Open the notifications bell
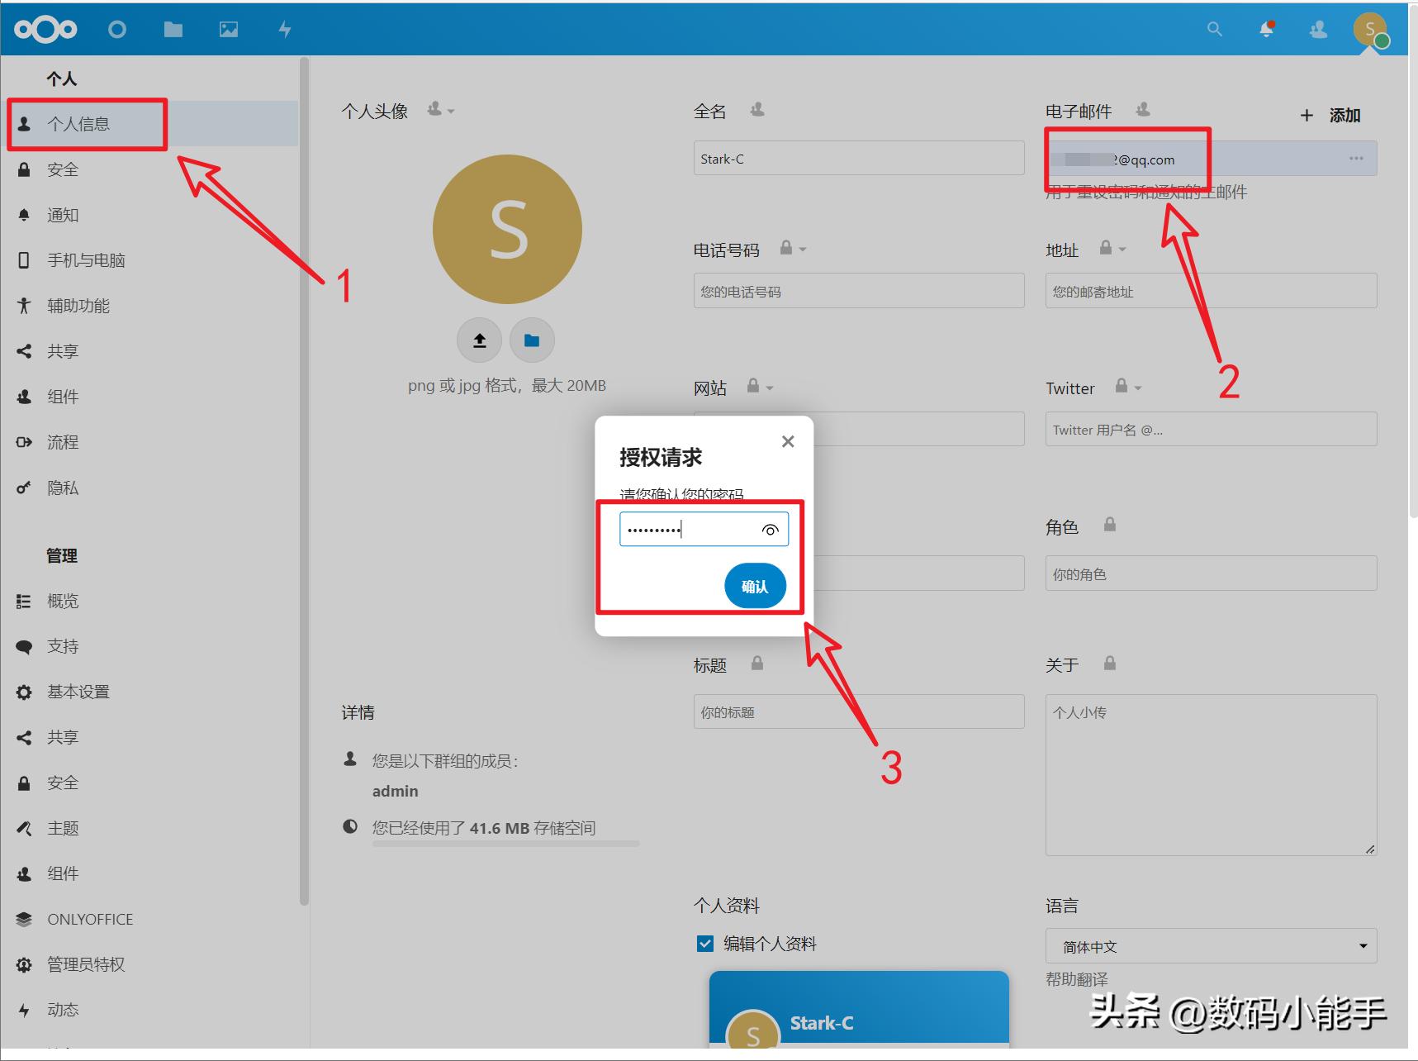The height and width of the screenshot is (1061, 1418). click(1266, 30)
